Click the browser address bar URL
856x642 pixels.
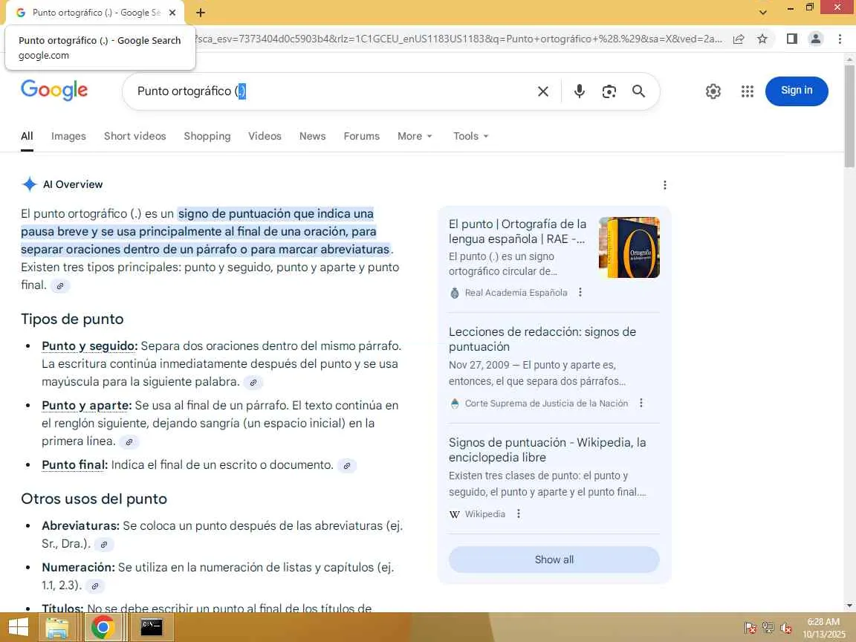pyautogui.click(x=458, y=39)
